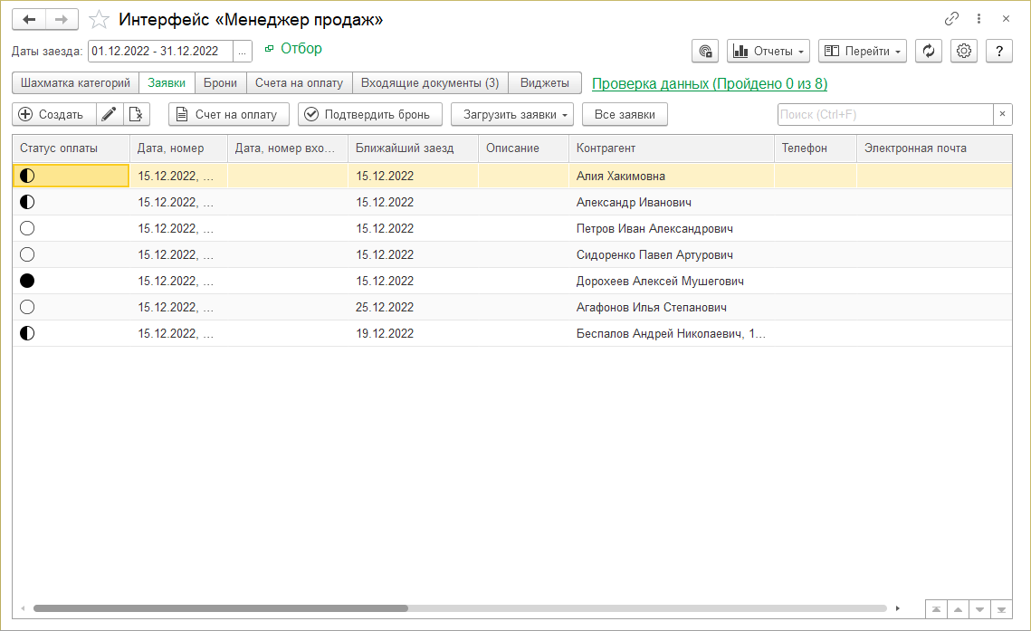This screenshot has height=631, width=1031.
Task: Select the Дорохеев Алексей Мушегович row
Action: pos(660,282)
